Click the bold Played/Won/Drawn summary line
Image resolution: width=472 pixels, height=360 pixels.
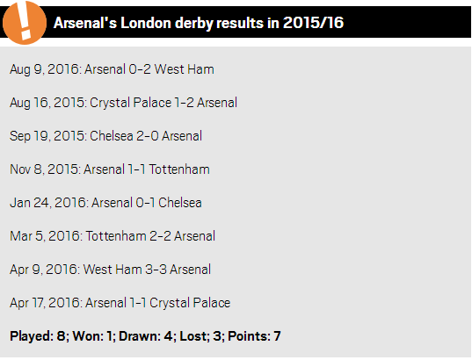pyautogui.click(x=145, y=336)
